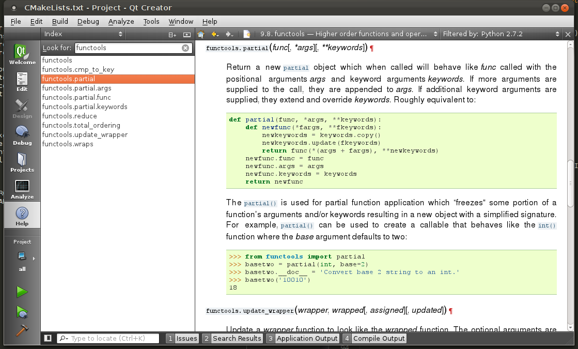Toggle the sidebar visibility button

[x=48, y=338]
